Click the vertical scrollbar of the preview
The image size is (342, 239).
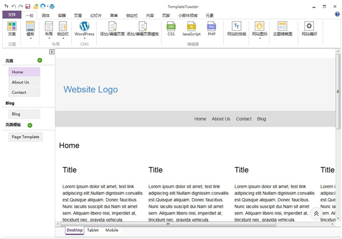(x=338, y=92)
